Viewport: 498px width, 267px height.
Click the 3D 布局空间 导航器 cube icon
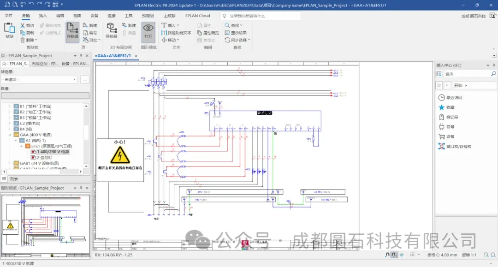click(111, 28)
